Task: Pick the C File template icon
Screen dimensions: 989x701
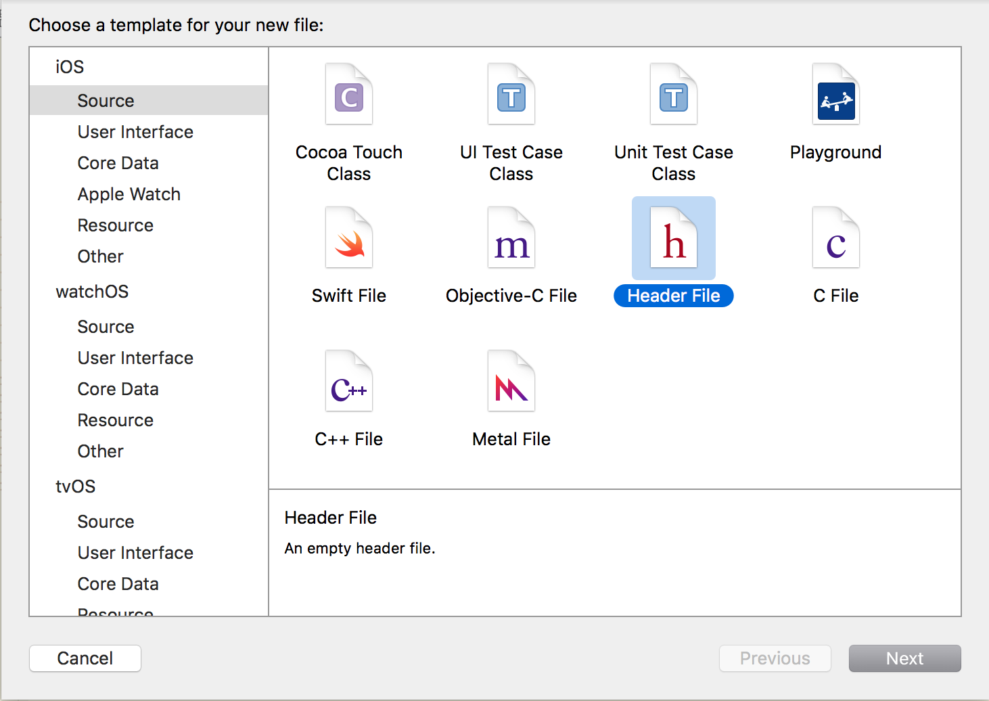Action: click(836, 238)
